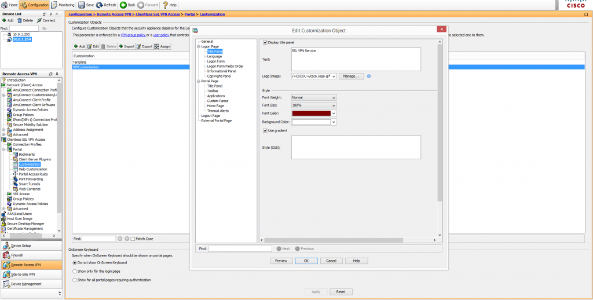Screen dimensions: 593x300
Task: Save the running configuration
Action: point(86,5)
